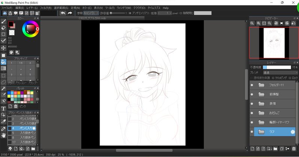
Task: Click the canvas horizontal scrollbar
Action: point(144,150)
